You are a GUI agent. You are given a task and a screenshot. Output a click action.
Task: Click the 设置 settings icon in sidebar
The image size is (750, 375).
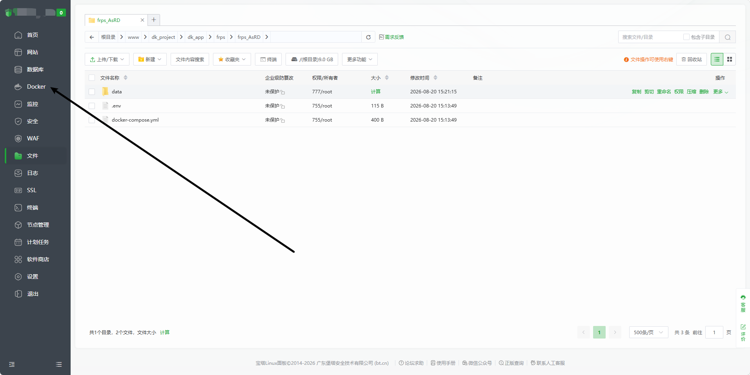coord(18,277)
